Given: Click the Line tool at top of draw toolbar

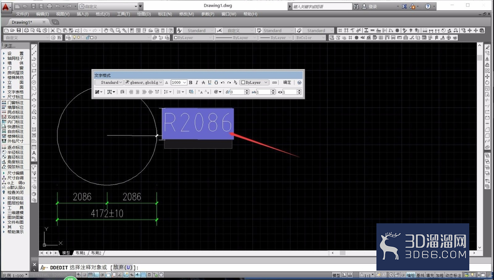Looking at the screenshot, I should pyautogui.click(x=34, y=47).
